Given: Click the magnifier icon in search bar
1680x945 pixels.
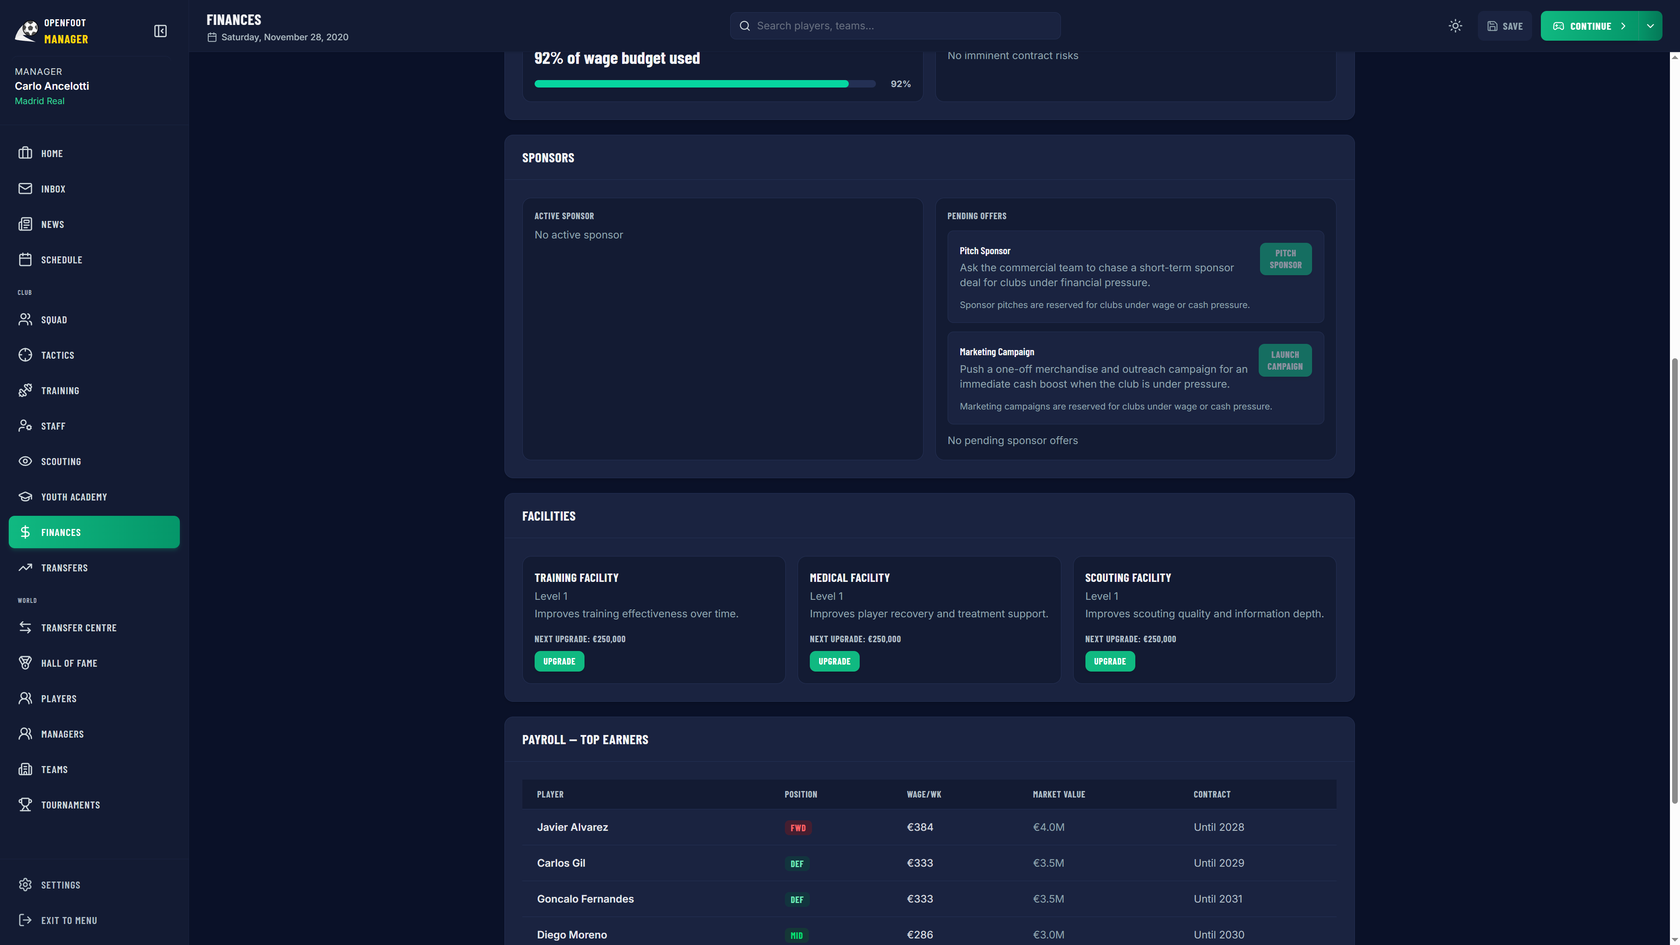Looking at the screenshot, I should pos(745,26).
